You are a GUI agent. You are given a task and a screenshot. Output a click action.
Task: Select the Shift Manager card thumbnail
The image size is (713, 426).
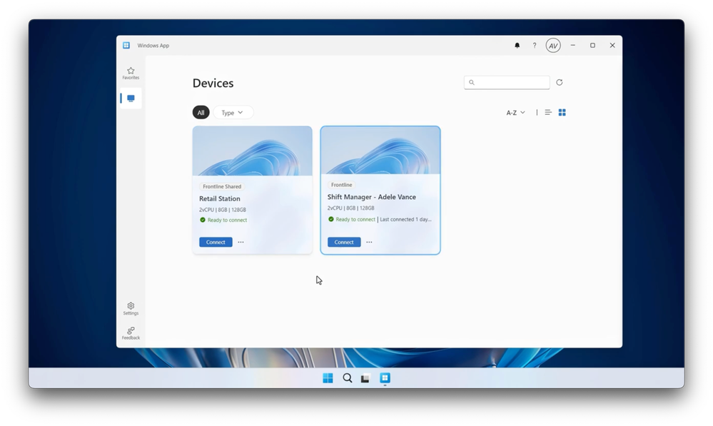pos(380,151)
